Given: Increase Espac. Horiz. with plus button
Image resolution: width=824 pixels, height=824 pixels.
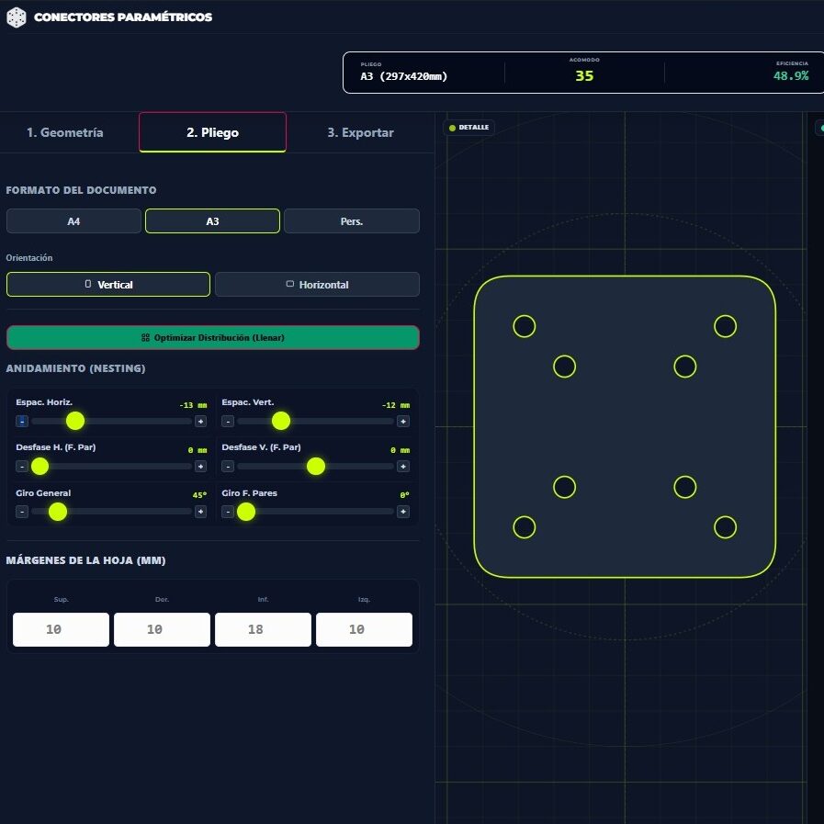Looking at the screenshot, I should 201,421.
